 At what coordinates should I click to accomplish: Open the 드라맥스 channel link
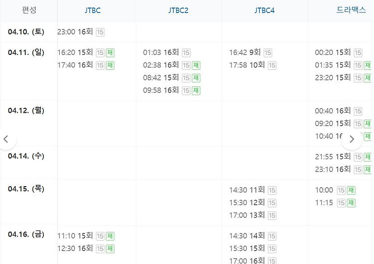(351, 10)
